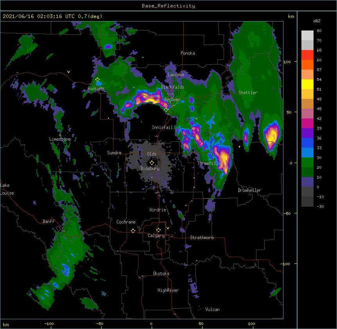Select the 57 value on the dBZ legend

point(319,70)
